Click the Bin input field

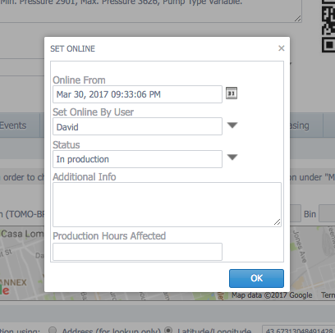click(327, 213)
